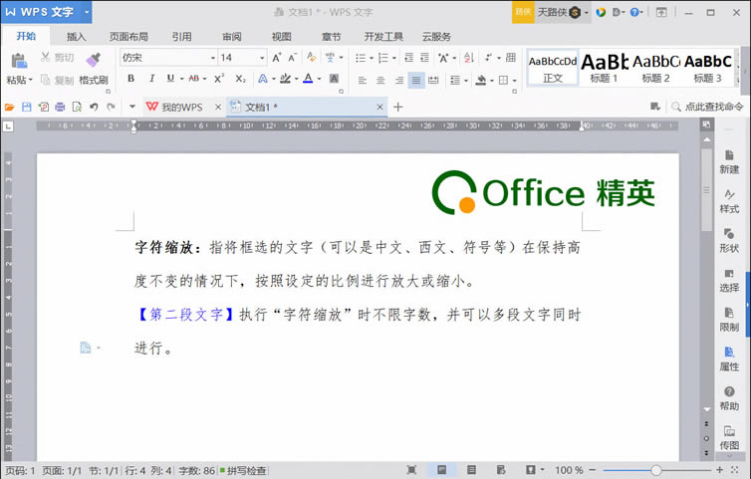Apply the 正文 style
Image resolution: width=751 pixels, height=479 pixels.
pos(553,68)
